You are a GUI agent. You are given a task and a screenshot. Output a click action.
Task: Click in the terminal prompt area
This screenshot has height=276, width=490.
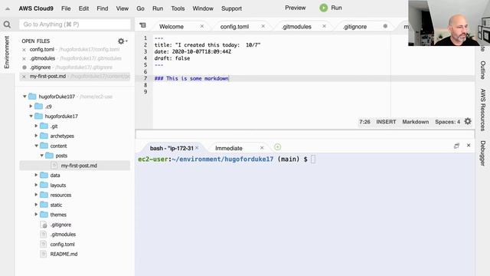click(x=313, y=159)
